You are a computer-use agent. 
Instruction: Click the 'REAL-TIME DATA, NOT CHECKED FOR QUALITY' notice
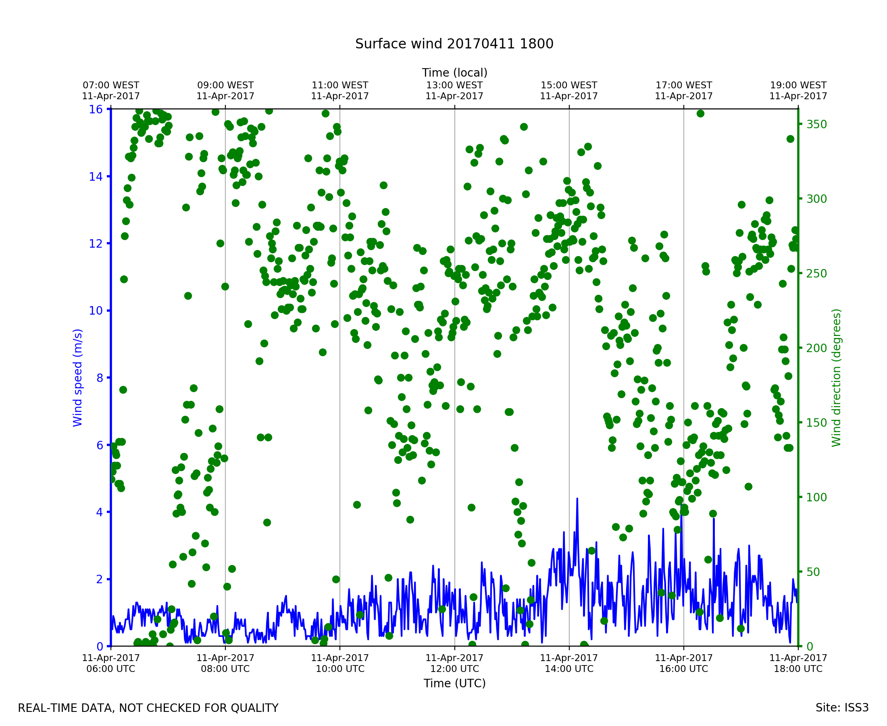click(148, 708)
